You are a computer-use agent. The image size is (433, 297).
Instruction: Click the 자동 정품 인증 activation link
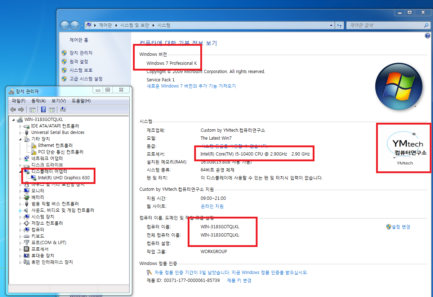[231, 273]
